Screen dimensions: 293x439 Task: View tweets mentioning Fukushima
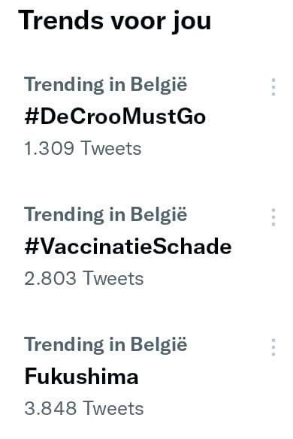(x=81, y=377)
